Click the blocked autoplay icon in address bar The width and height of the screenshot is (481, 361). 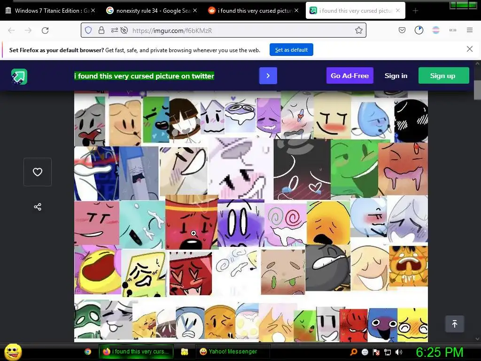[124, 30]
